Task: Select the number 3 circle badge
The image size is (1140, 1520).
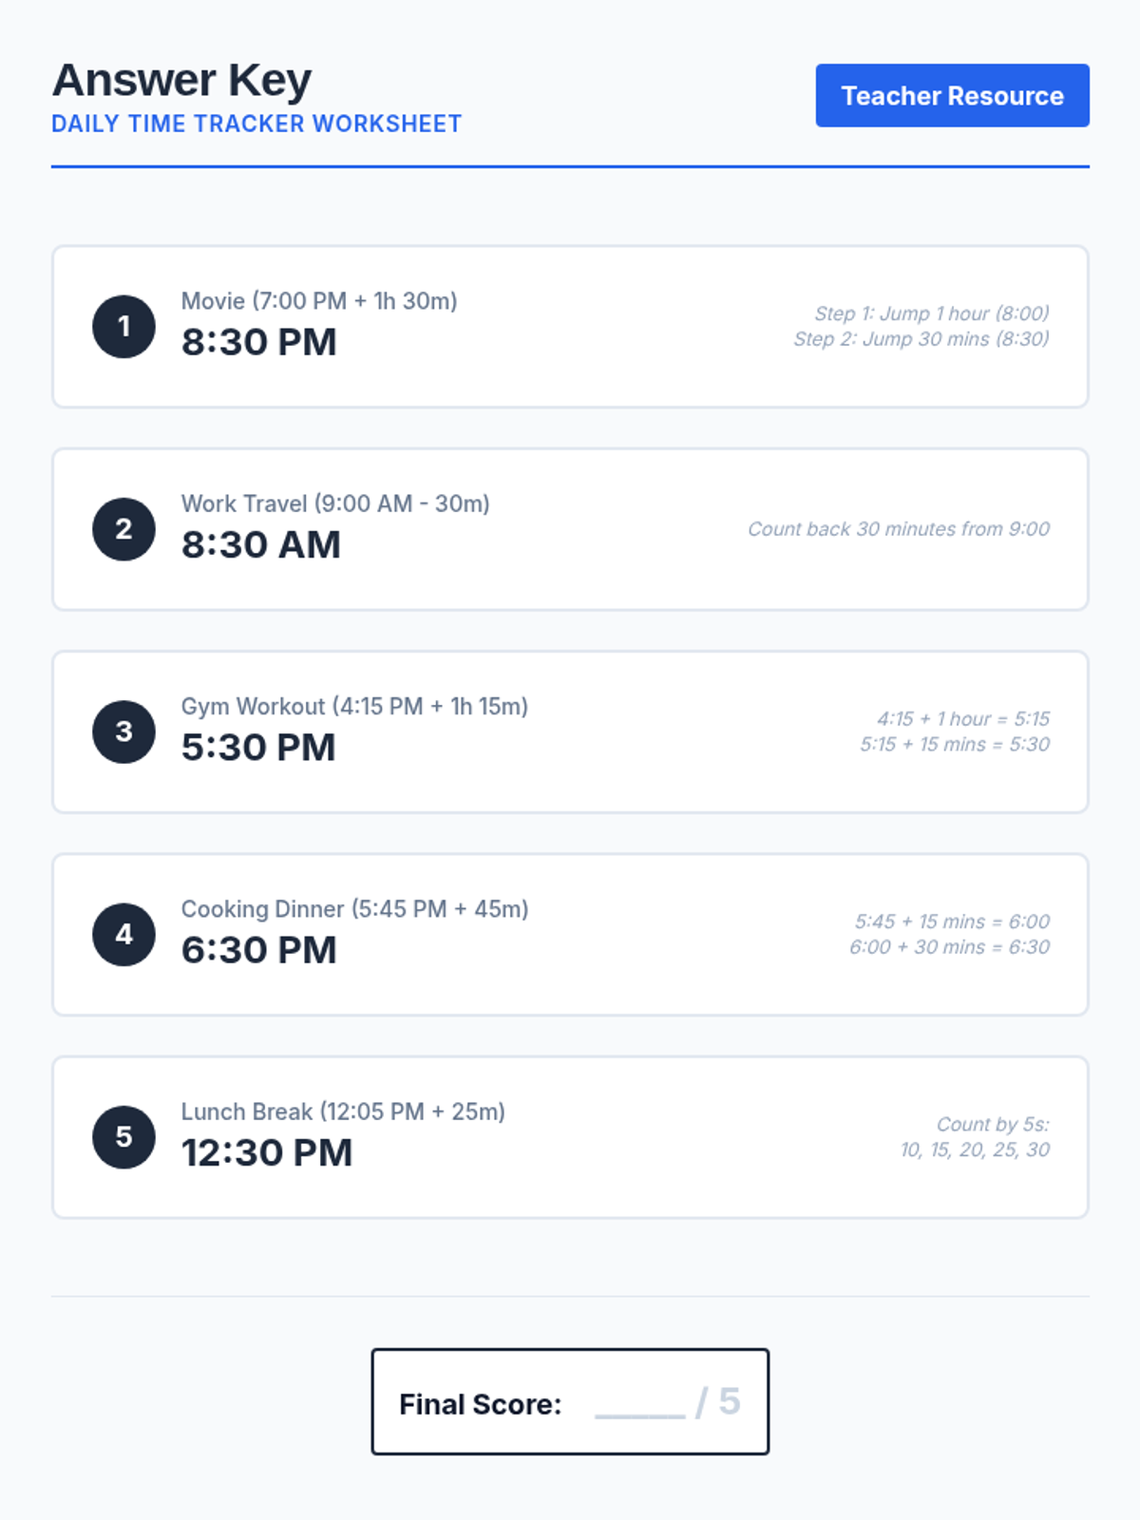Action: (x=123, y=731)
